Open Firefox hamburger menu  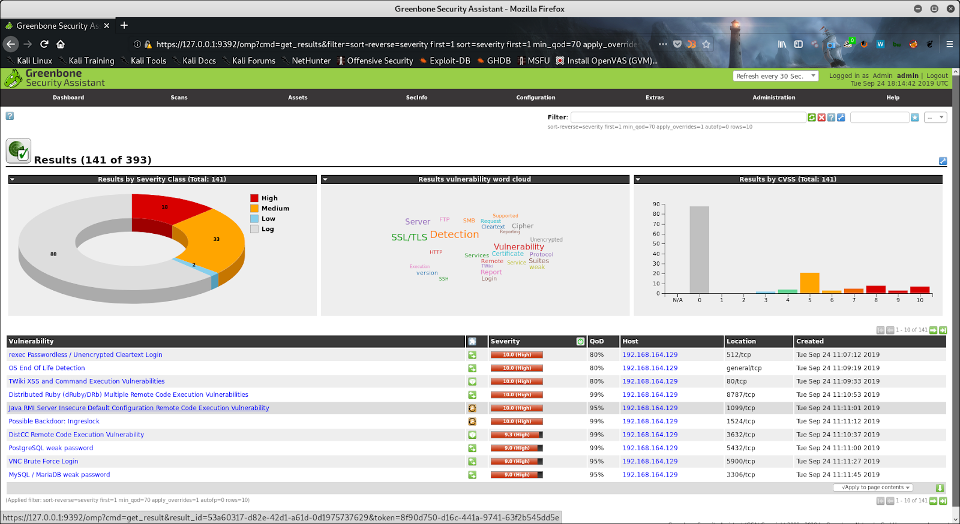tap(949, 44)
